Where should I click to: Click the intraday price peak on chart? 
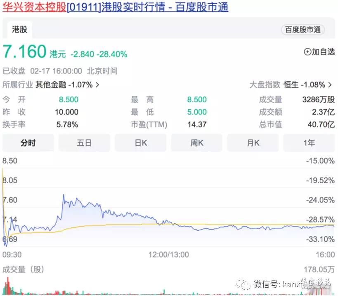(x=64, y=195)
